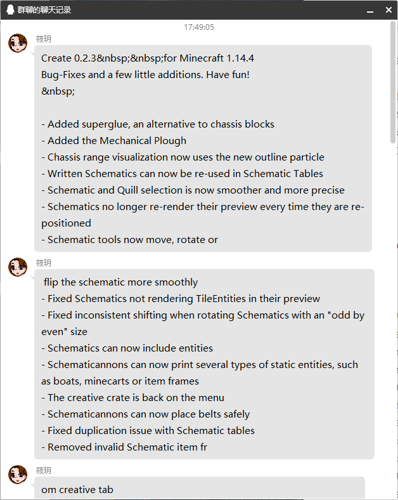
Task: Click the scrollbar track below the thumb
Action: coord(393,317)
